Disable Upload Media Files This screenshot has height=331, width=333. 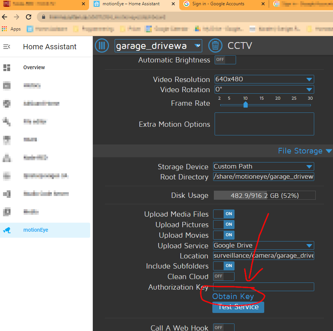pos(224,214)
